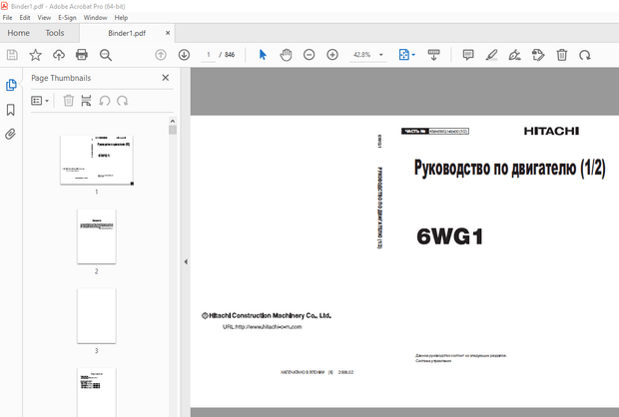Add a sticky note comment
619x417 pixels.
468,55
